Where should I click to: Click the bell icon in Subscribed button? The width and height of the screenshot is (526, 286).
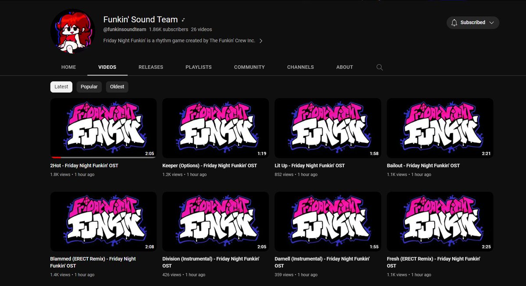(454, 22)
